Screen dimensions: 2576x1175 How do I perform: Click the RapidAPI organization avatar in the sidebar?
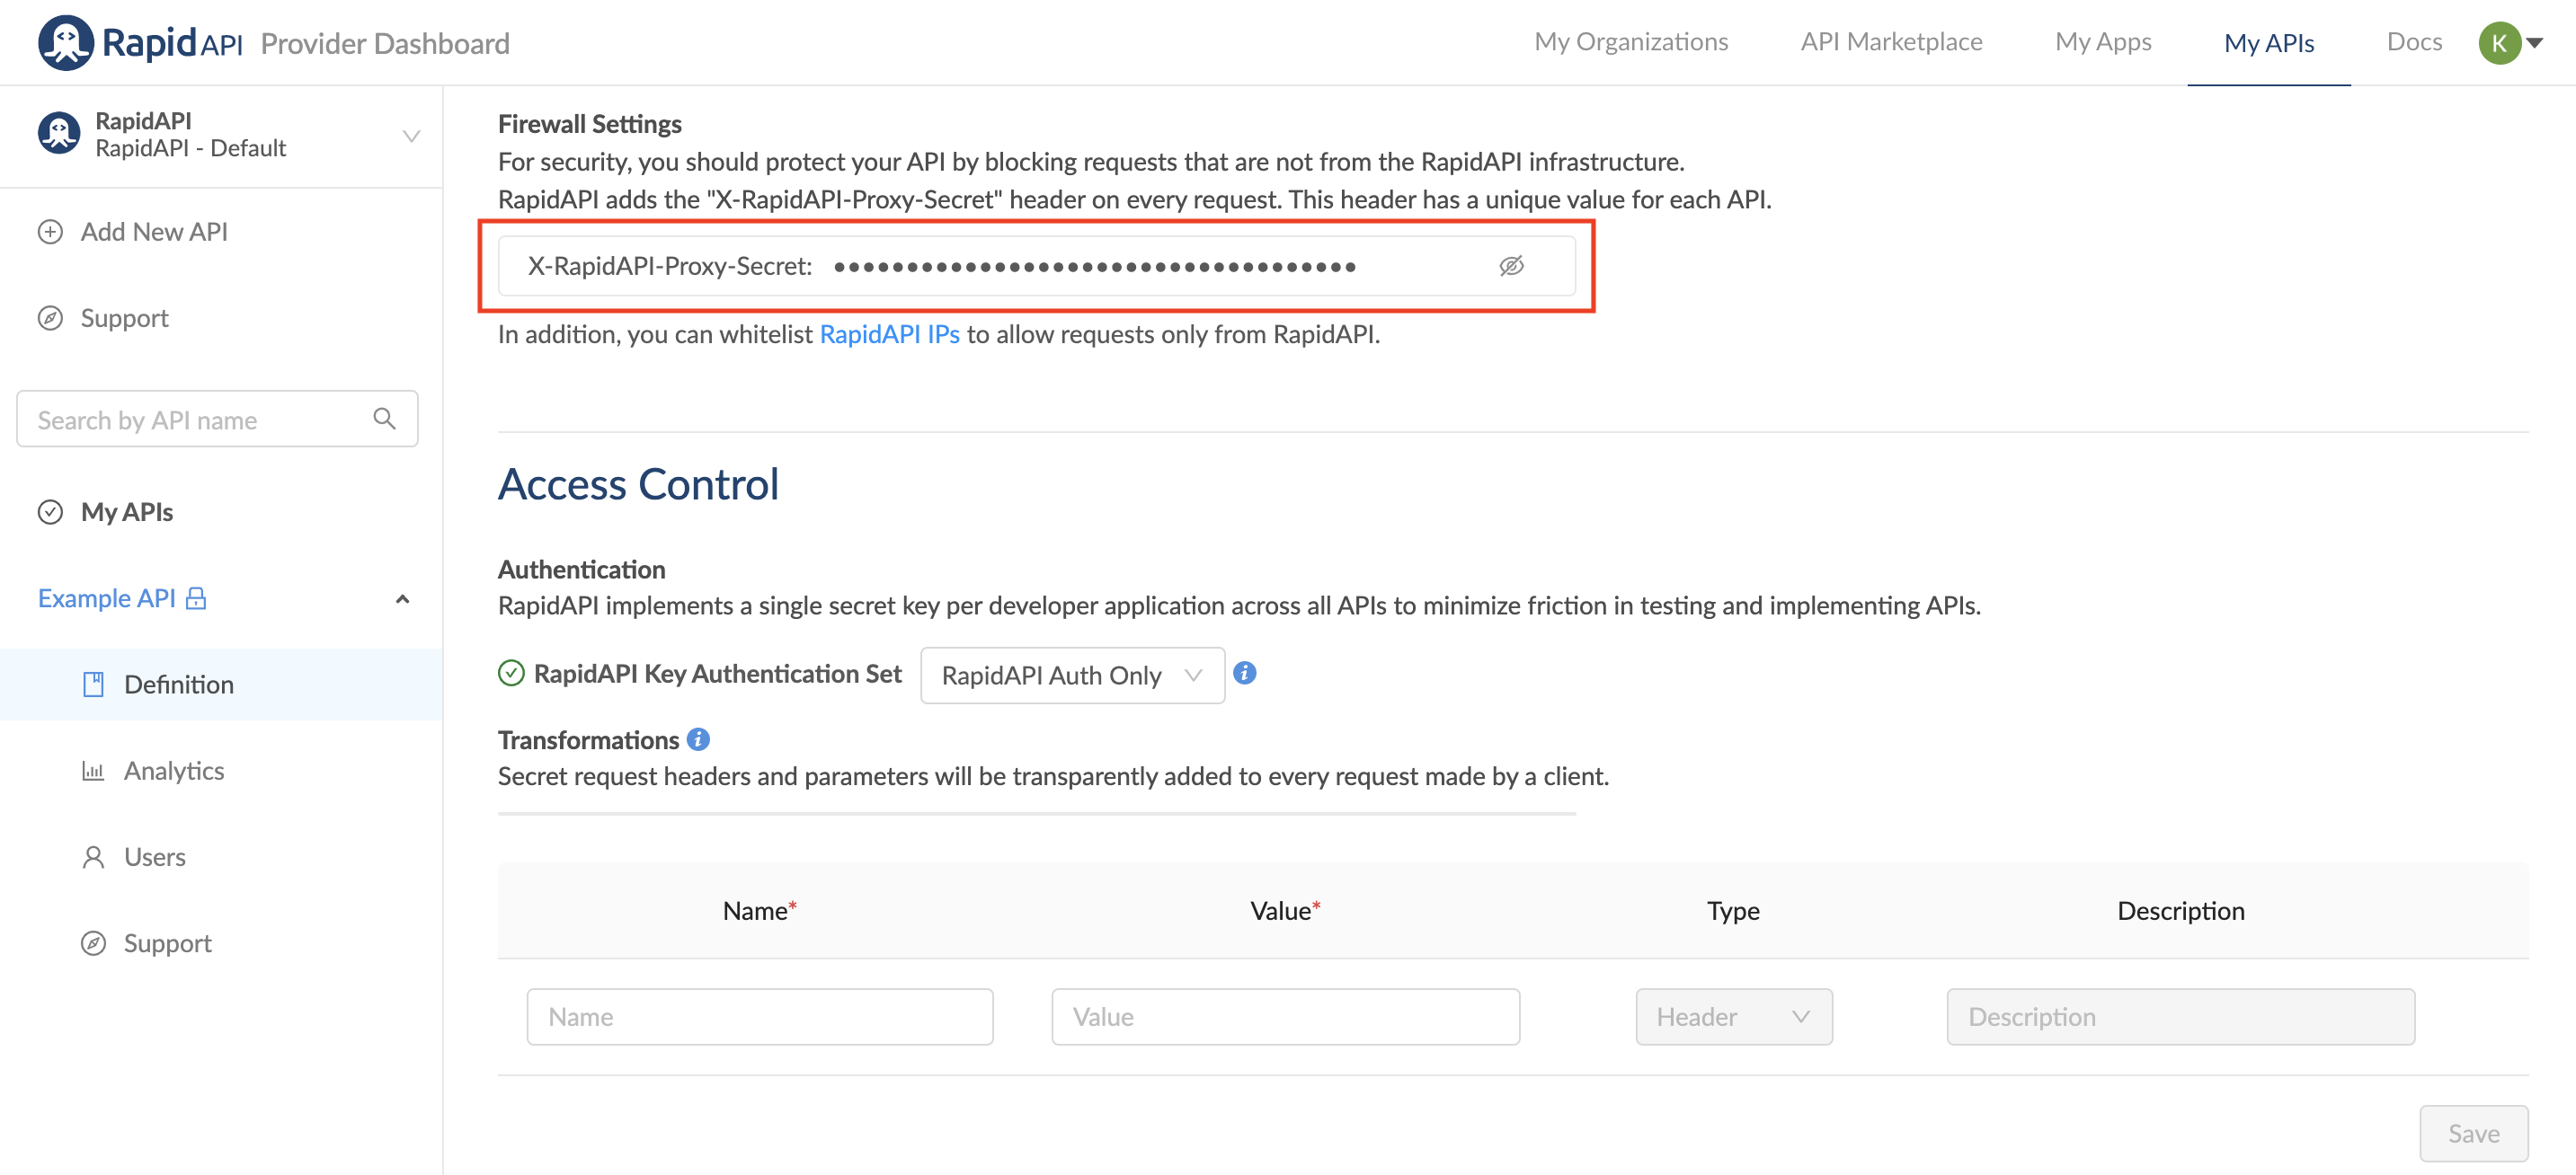click(59, 133)
